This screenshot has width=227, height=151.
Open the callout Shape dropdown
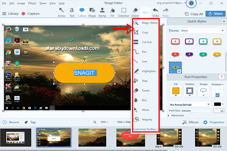(x=204, y=91)
